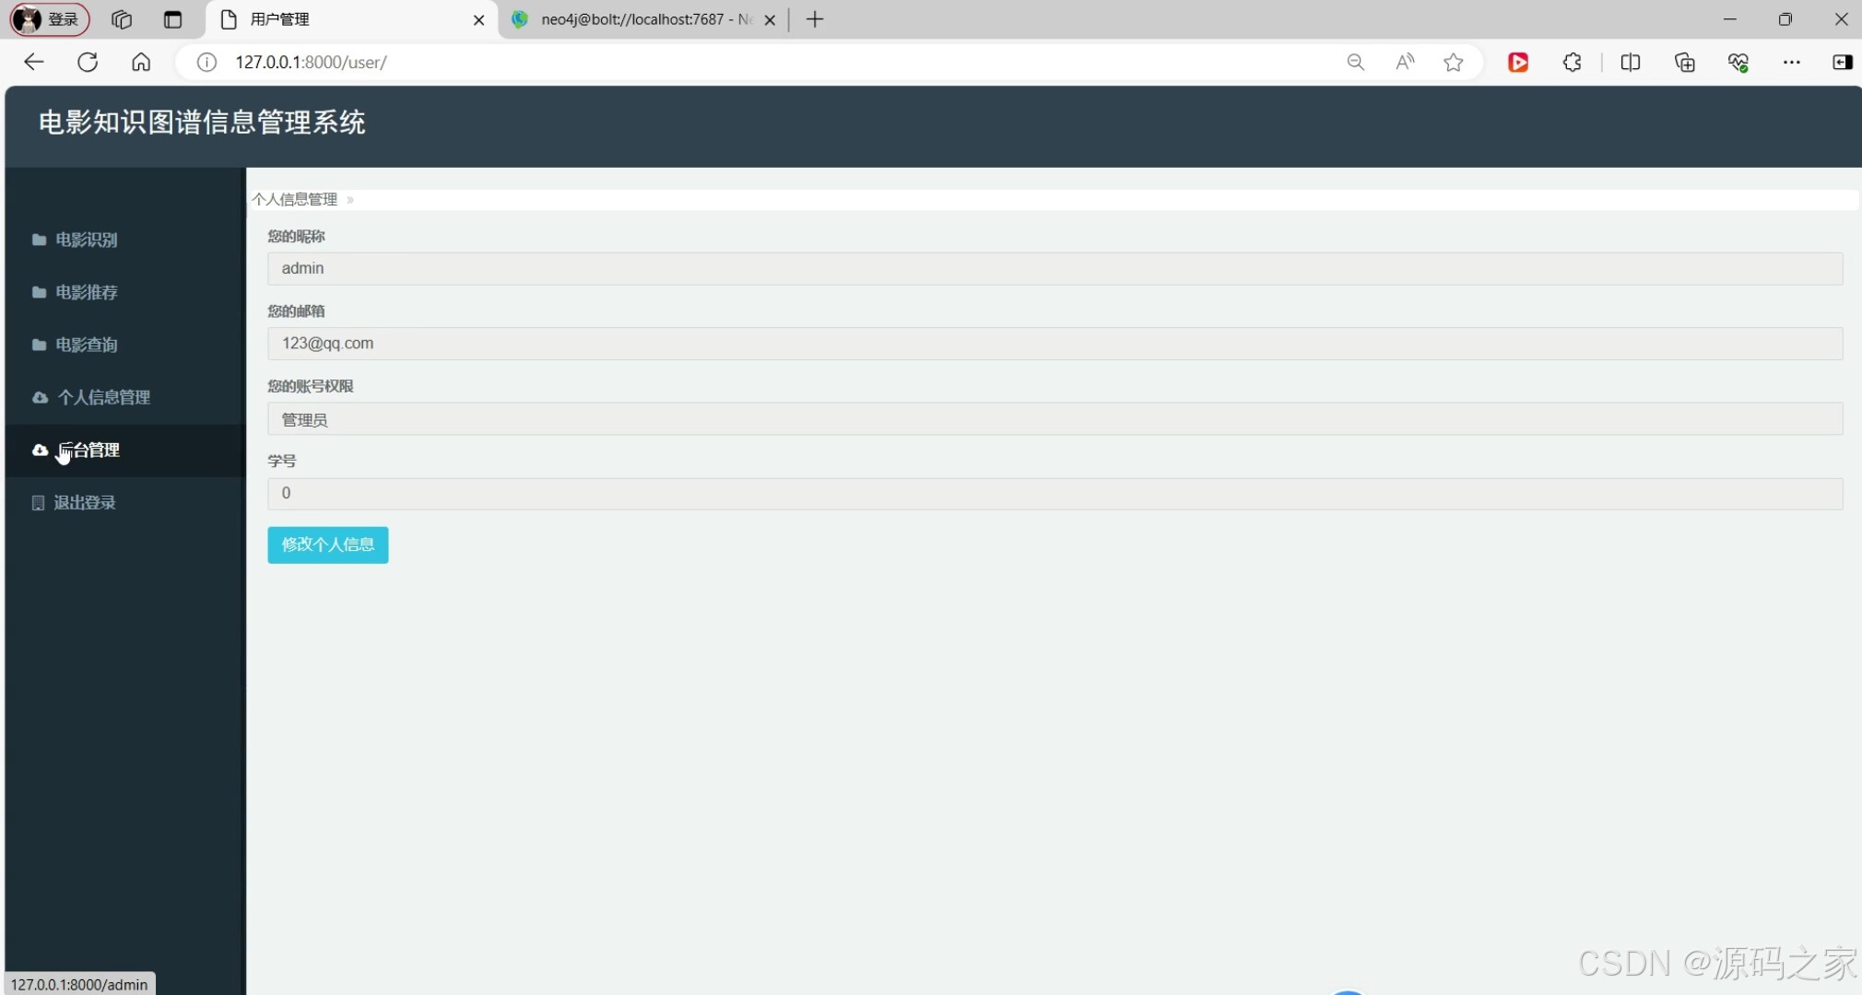This screenshot has width=1862, height=995.
Task: Add page to favorites with star icon
Action: pyautogui.click(x=1454, y=62)
